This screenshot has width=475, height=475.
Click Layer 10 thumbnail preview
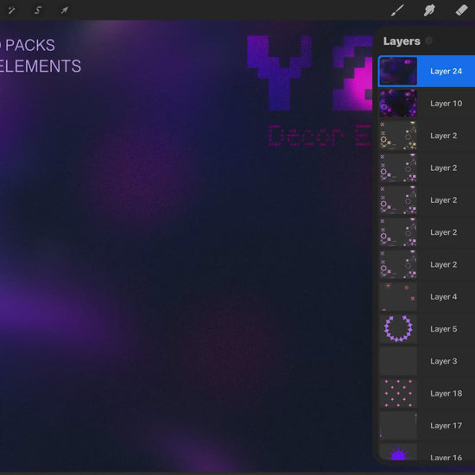(x=398, y=104)
